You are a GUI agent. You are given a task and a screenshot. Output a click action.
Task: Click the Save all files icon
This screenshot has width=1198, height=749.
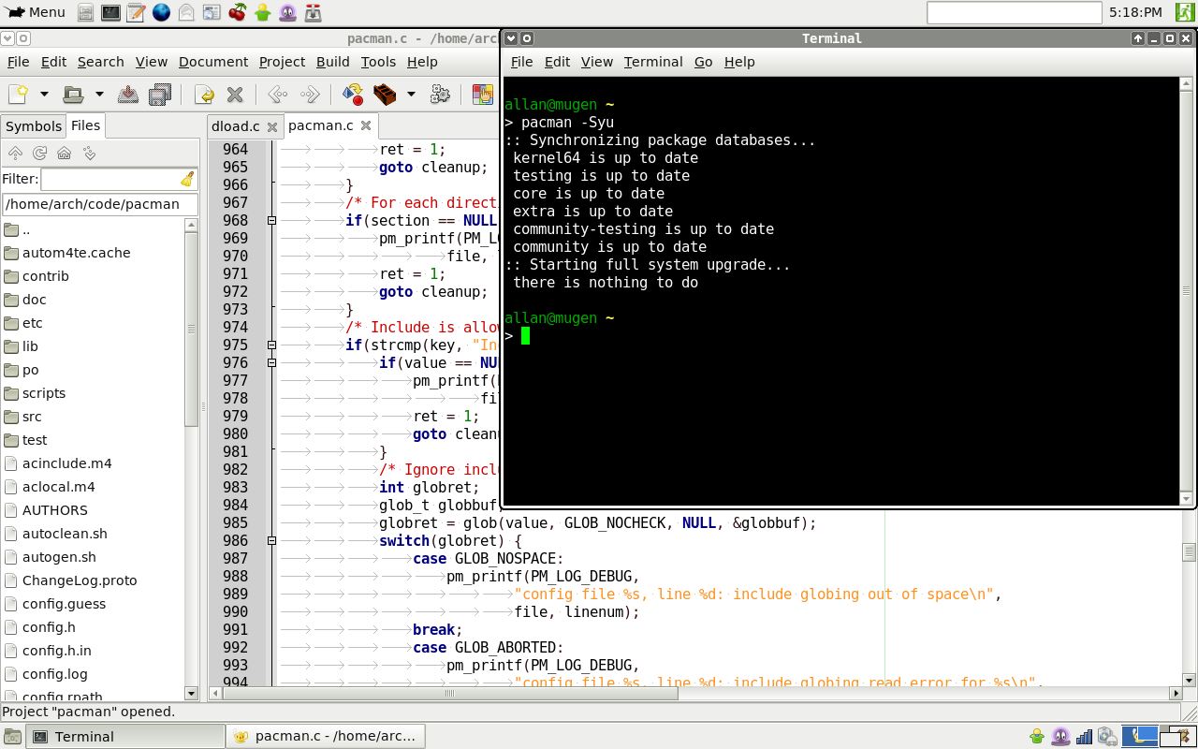(x=160, y=95)
